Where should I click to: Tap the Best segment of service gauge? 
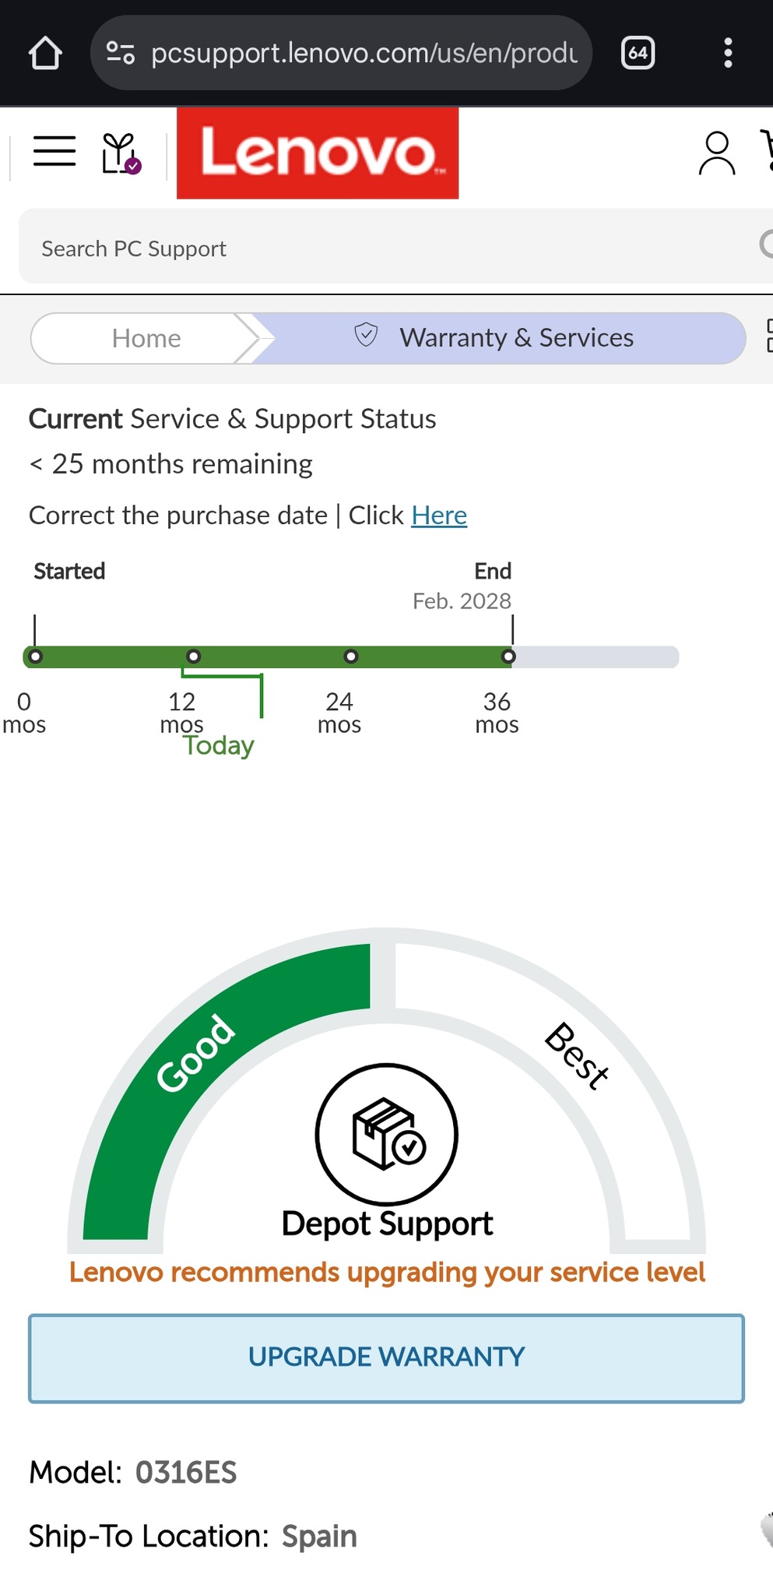(576, 1055)
